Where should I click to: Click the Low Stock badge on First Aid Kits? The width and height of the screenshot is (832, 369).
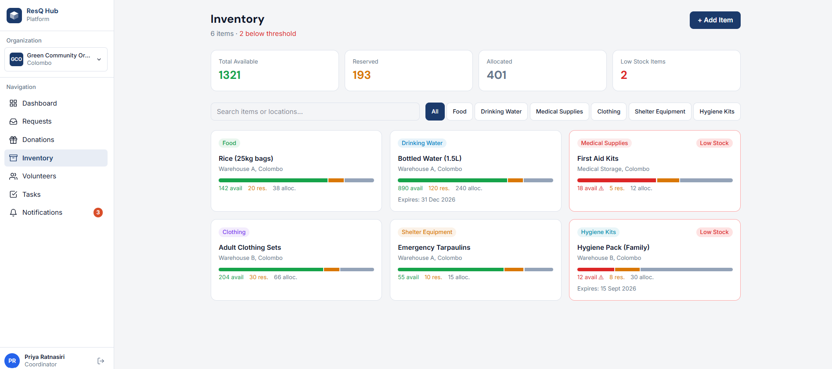[714, 143]
